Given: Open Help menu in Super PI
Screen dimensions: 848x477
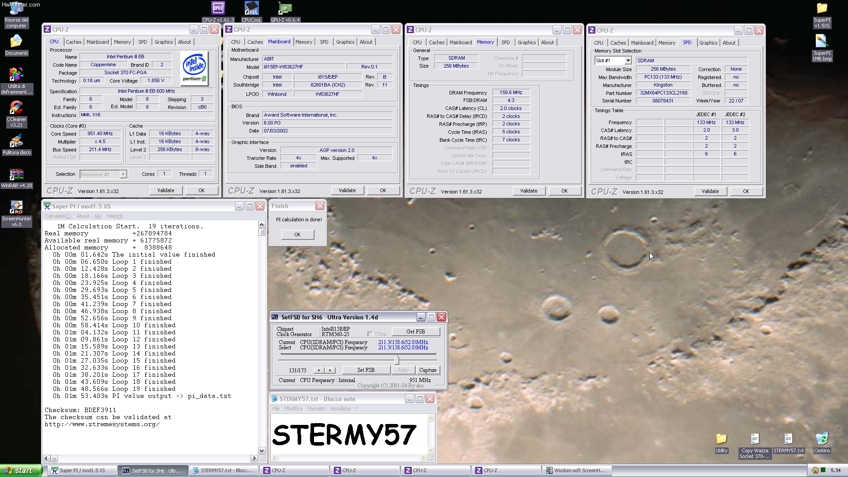Looking at the screenshot, I should [114, 216].
